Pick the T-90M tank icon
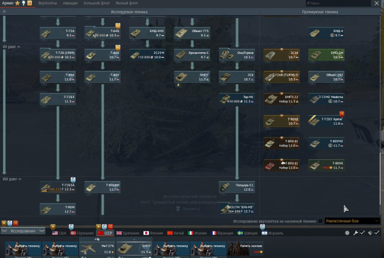Image resolution: width=384 pixels, height=258 pixels. click(57, 209)
